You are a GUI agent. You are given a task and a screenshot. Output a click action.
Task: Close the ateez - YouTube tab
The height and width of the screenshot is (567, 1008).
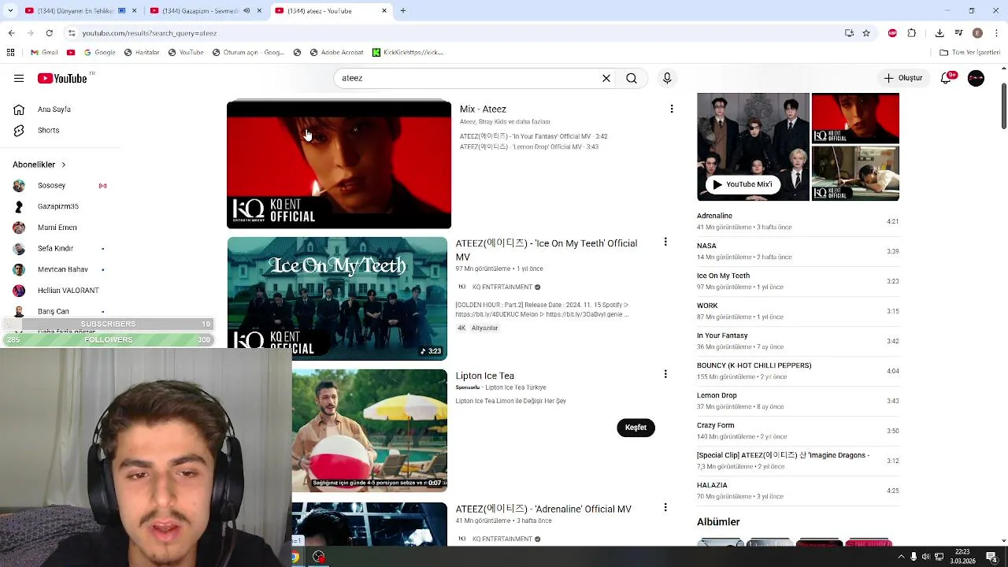tap(384, 10)
